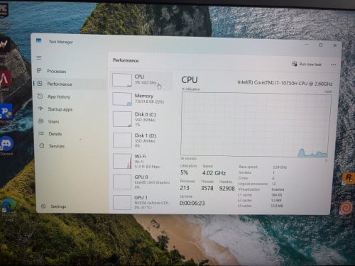This screenshot has height=266, width=355.
Task: Click the Details list icon
Action: tap(41, 133)
